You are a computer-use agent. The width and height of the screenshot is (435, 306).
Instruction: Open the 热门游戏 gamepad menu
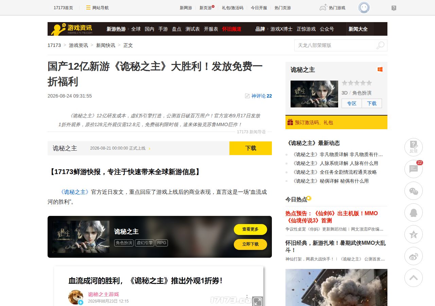point(332,7)
